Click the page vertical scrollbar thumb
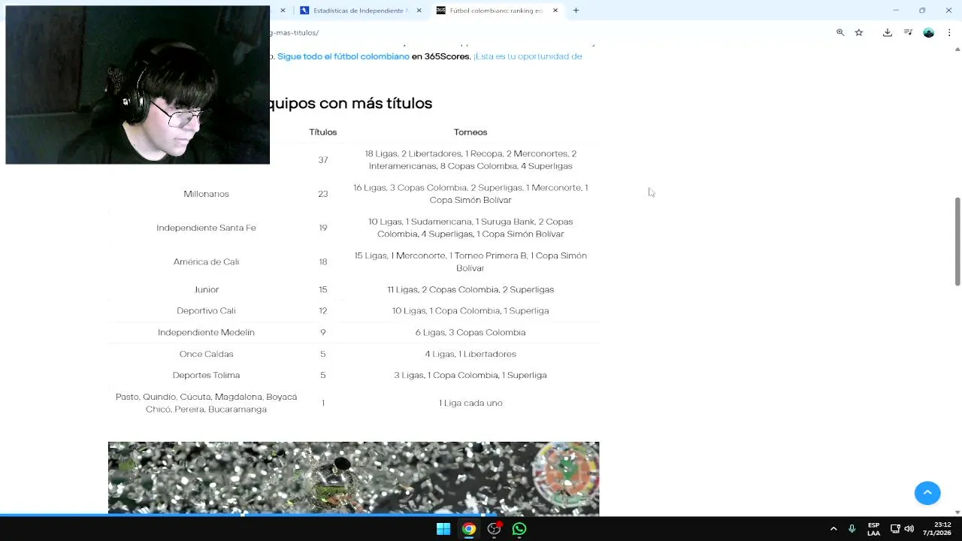Viewport: 962px width, 541px height. pos(957,241)
